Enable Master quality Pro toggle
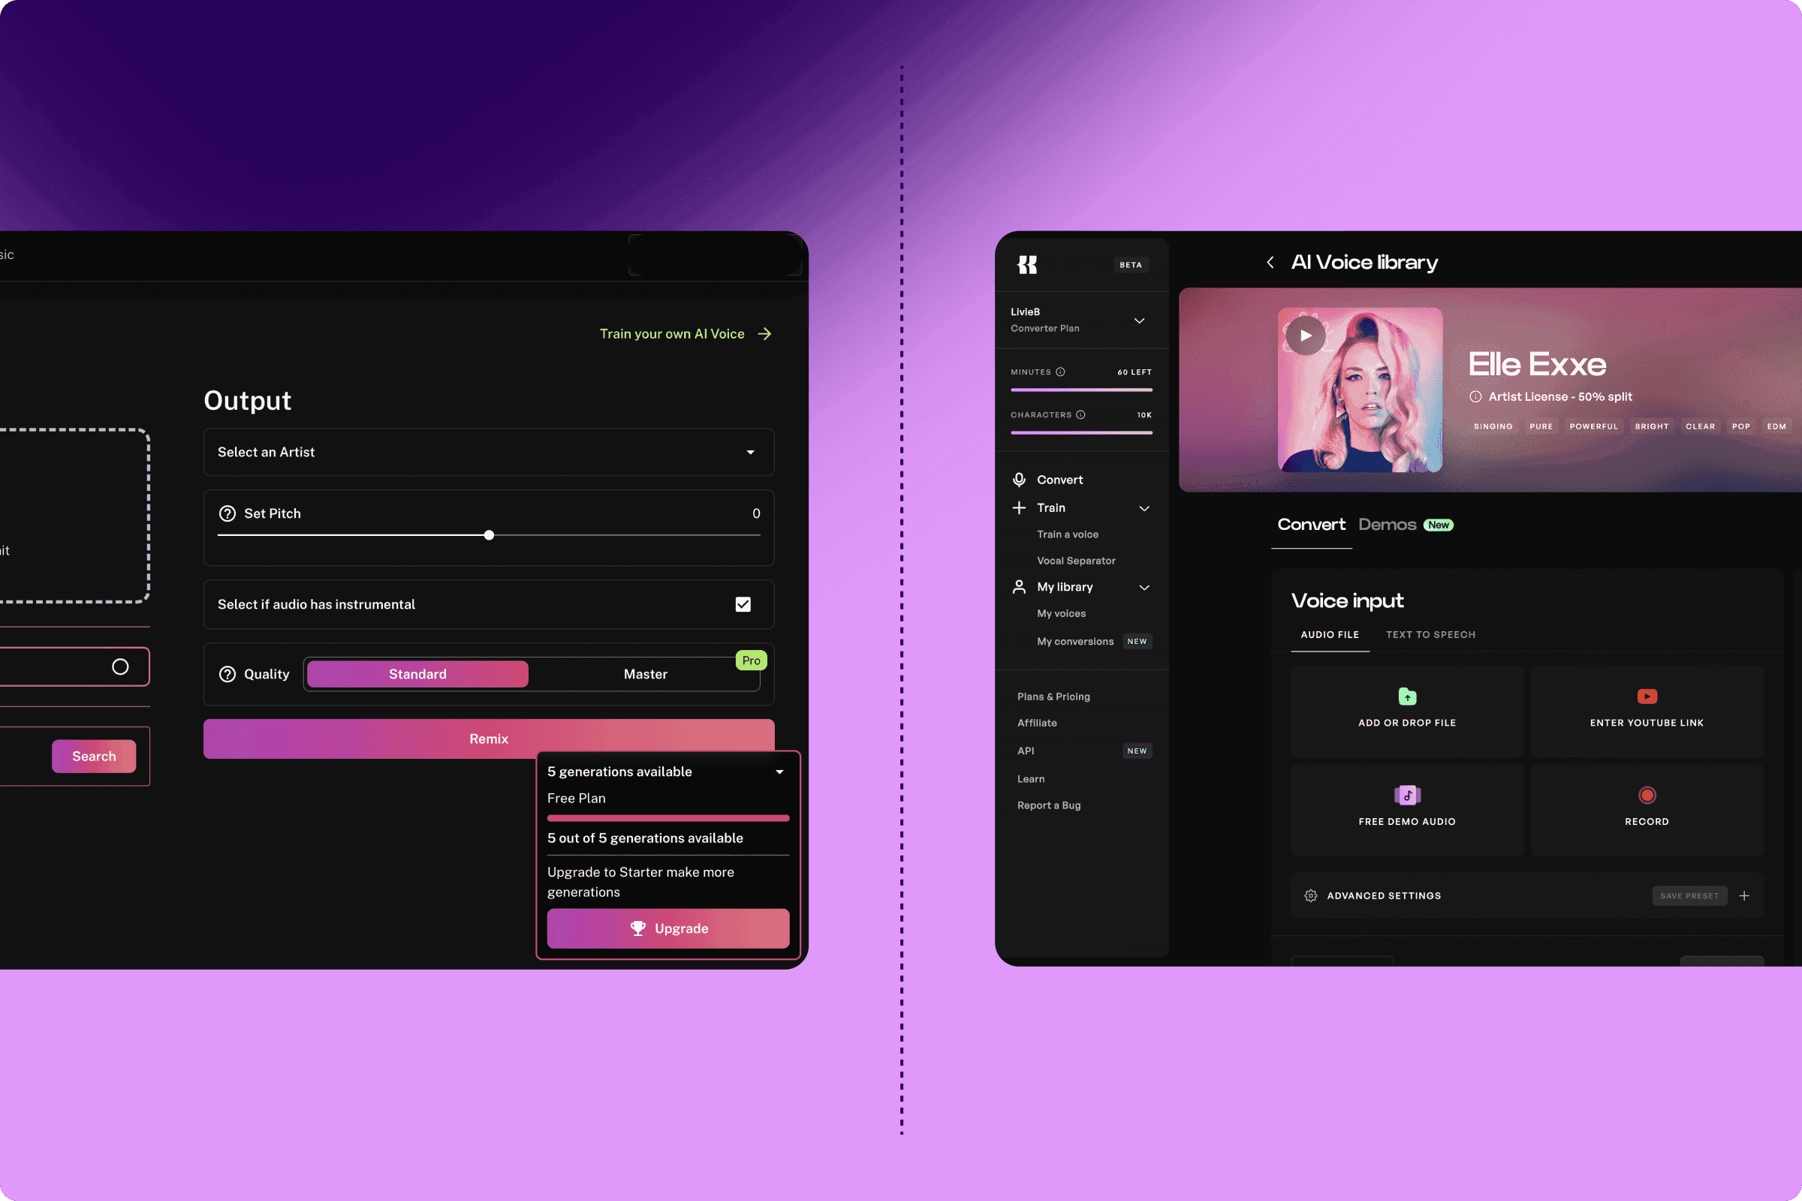 coord(643,674)
